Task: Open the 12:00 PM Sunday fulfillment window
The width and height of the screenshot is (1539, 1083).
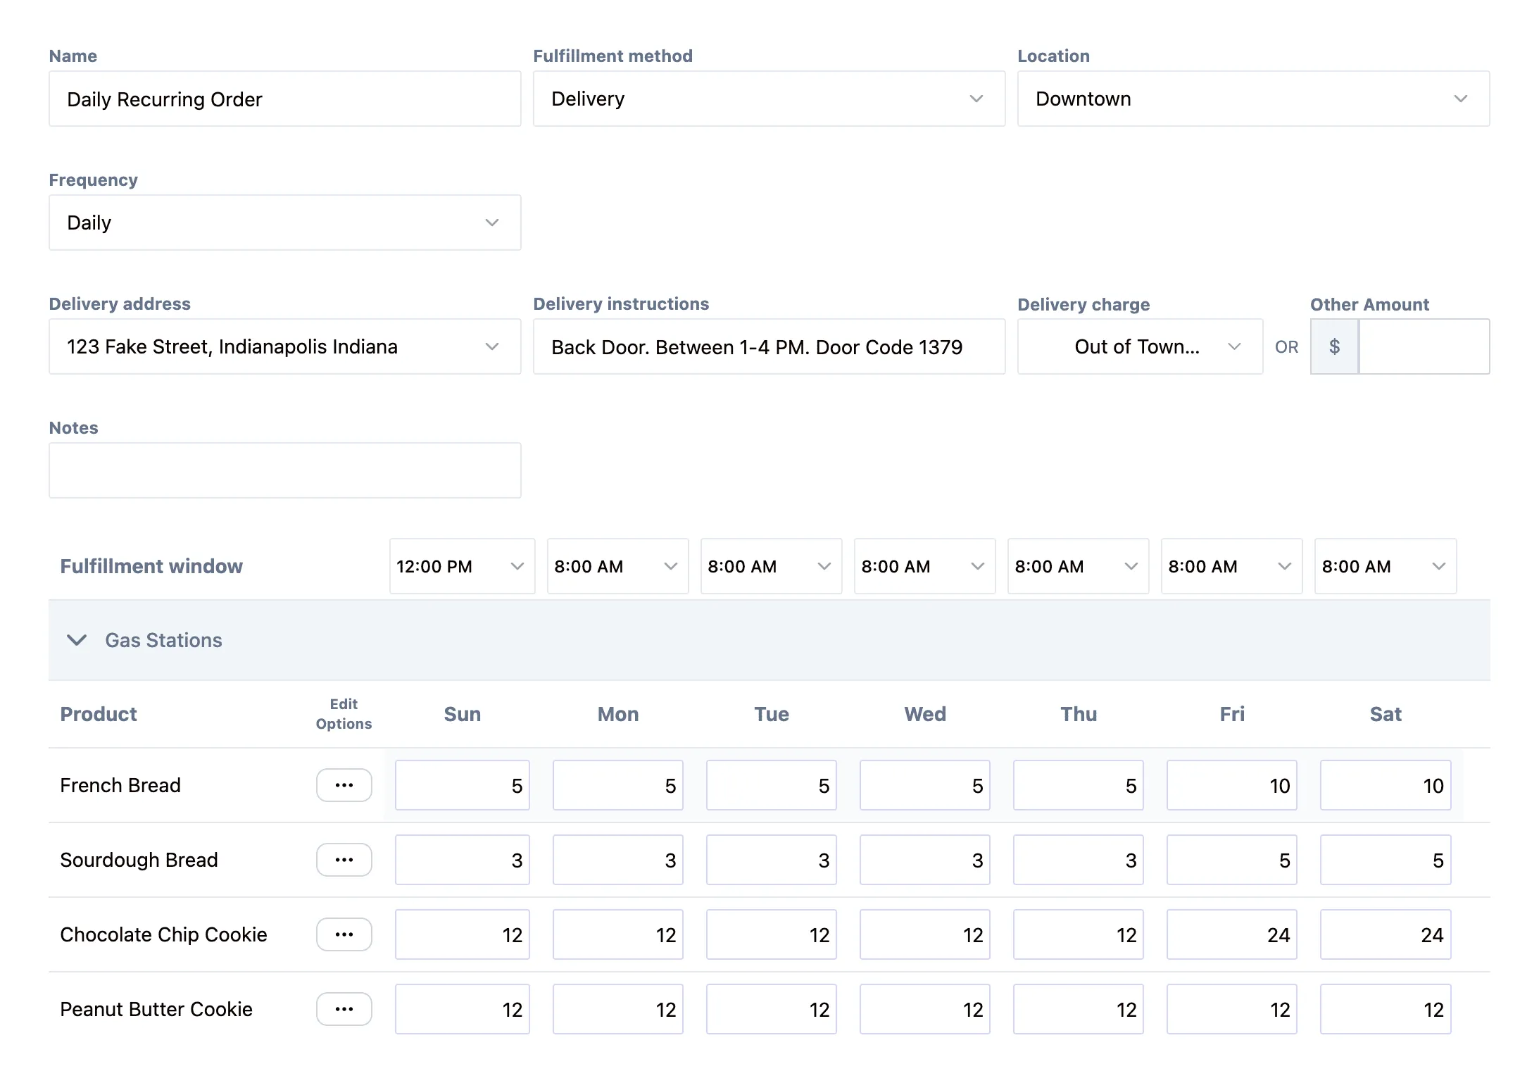Action: click(461, 566)
